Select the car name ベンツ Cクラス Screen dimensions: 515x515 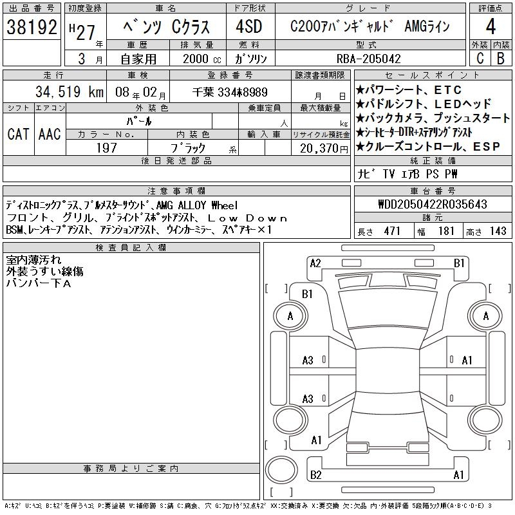pyautogui.click(x=166, y=27)
